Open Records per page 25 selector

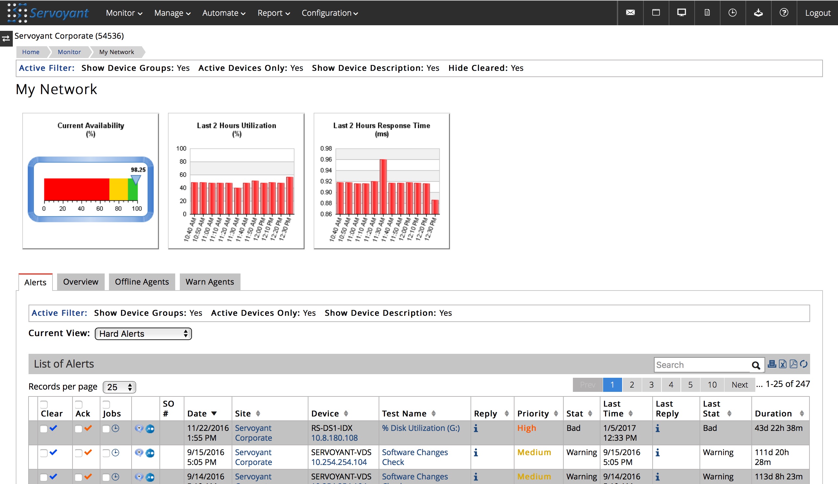[119, 387]
